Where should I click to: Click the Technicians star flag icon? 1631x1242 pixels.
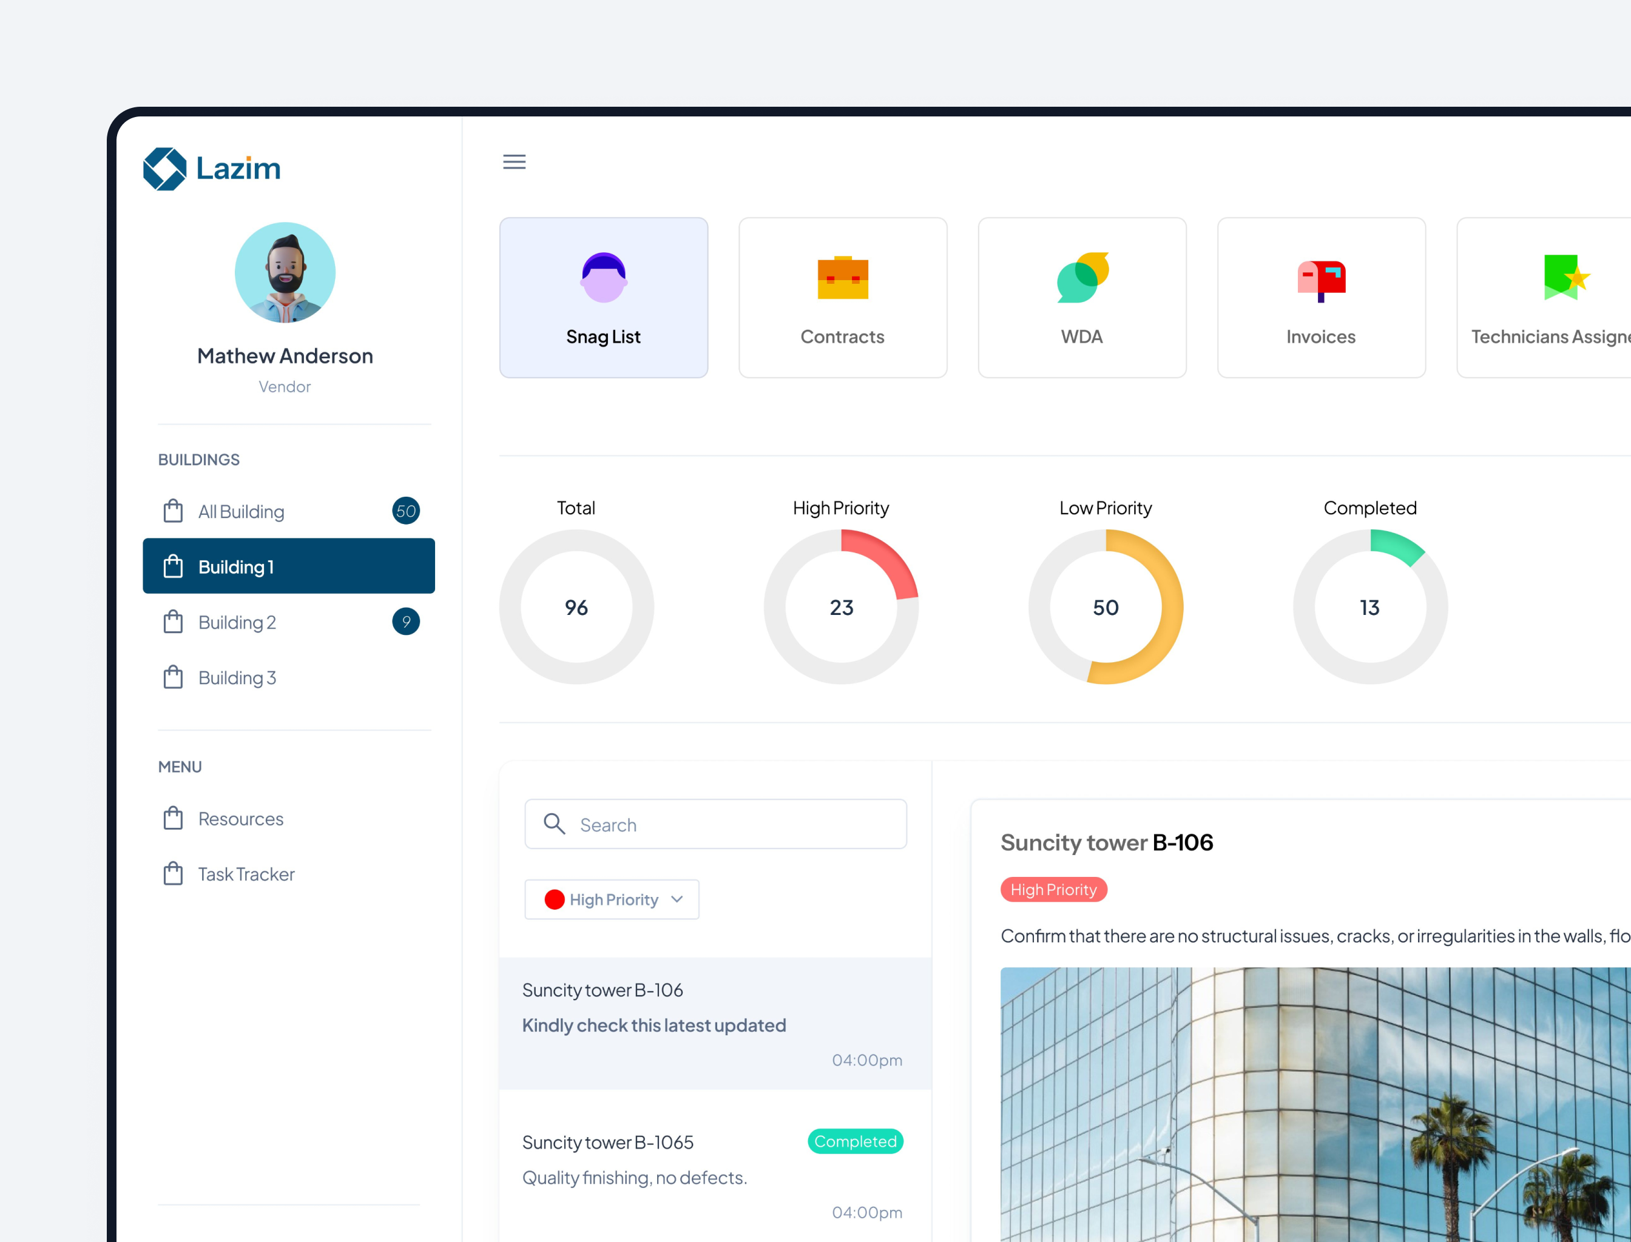click(1567, 277)
